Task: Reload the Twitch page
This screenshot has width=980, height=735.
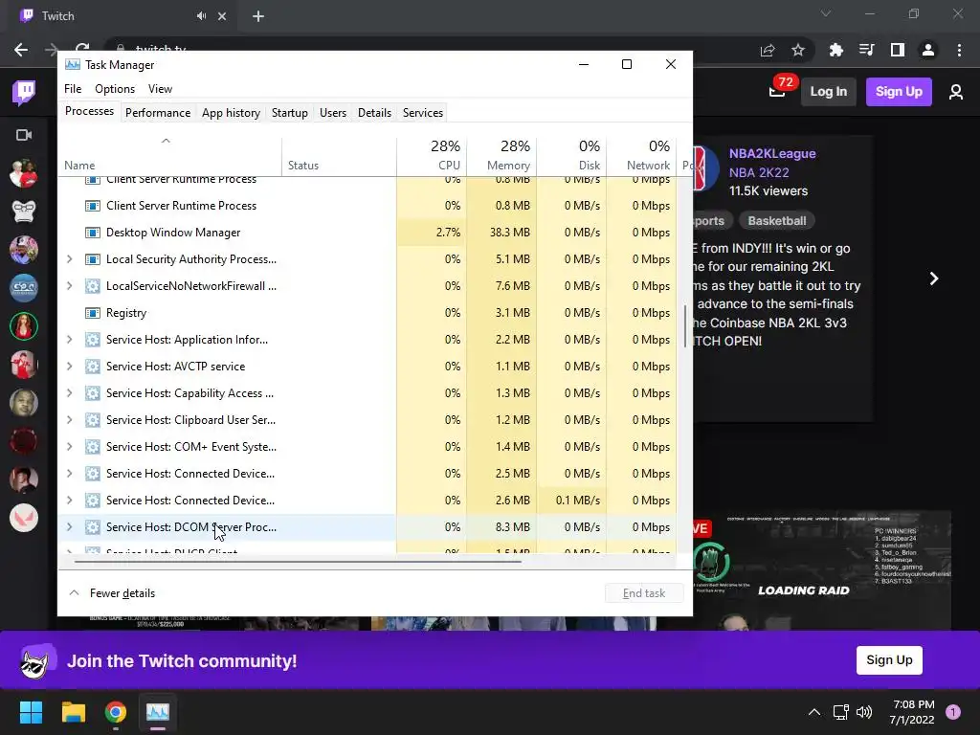Action: point(82,48)
